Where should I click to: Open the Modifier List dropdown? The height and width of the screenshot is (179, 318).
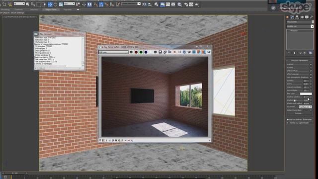(300, 26)
